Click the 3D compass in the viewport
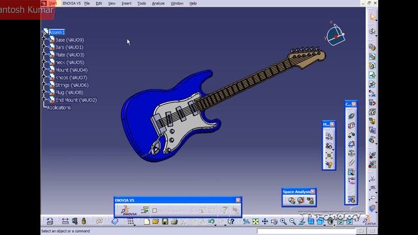The height and width of the screenshot is (235, 418). tap(335, 35)
